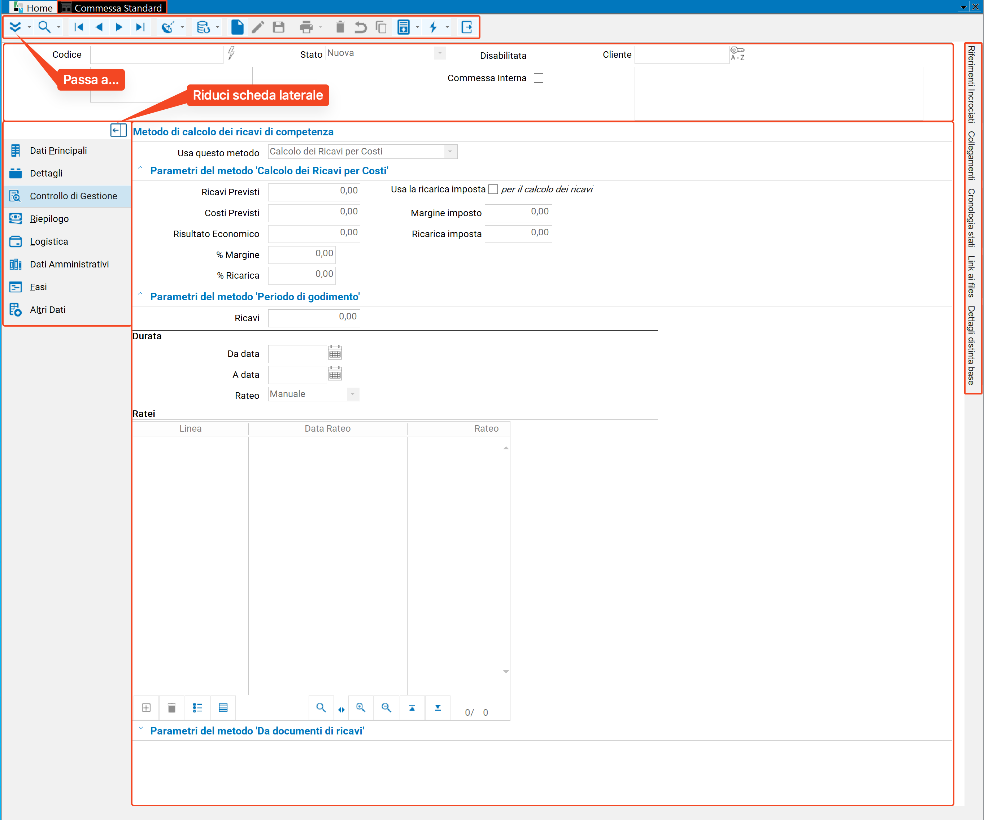This screenshot has height=820, width=984.
Task: Search within the Ratei grid
Action: [321, 707]
